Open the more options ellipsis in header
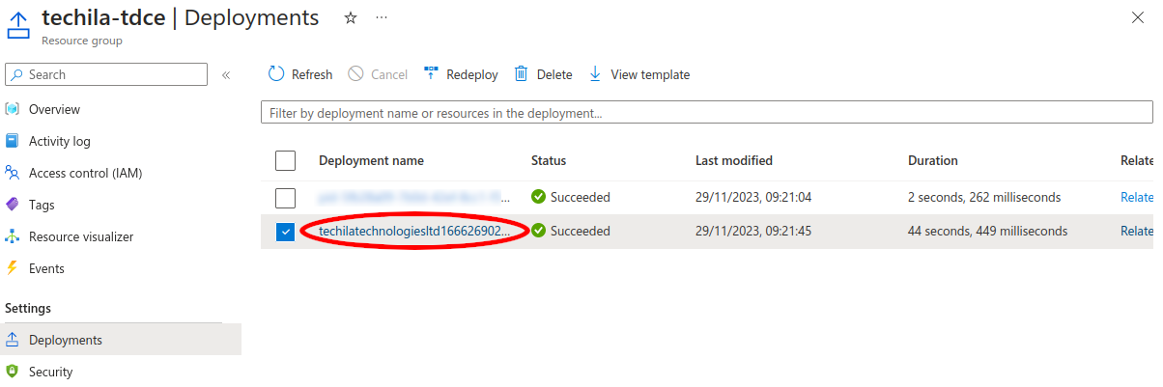 coord(382,18)
